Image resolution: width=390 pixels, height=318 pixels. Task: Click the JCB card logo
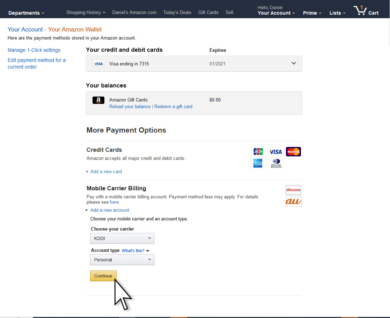pos(258,151)
